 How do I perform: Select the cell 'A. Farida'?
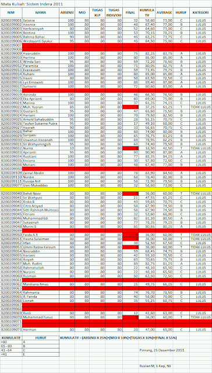click(x=41, y=297)
